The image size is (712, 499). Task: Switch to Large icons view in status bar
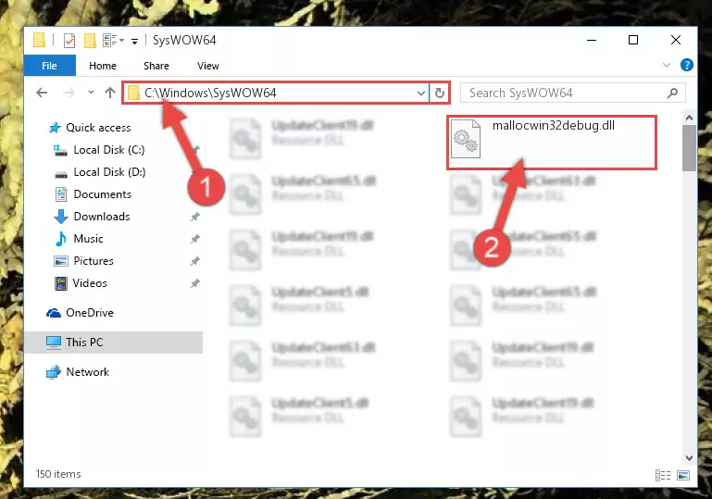(683, 475)
